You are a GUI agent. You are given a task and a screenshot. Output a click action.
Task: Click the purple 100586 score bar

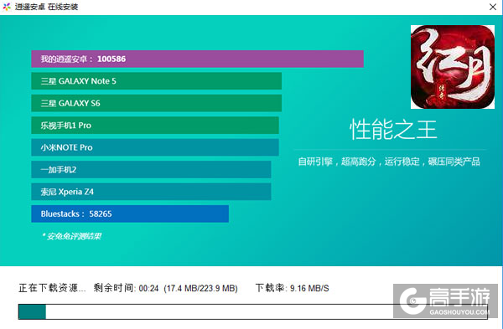point(197,59)
